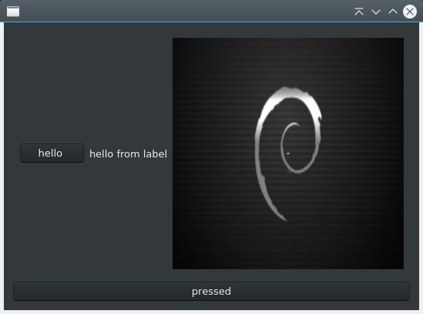
Task: Click the empty title bar area
Action: pyautogui.click(x=186, y=12)
